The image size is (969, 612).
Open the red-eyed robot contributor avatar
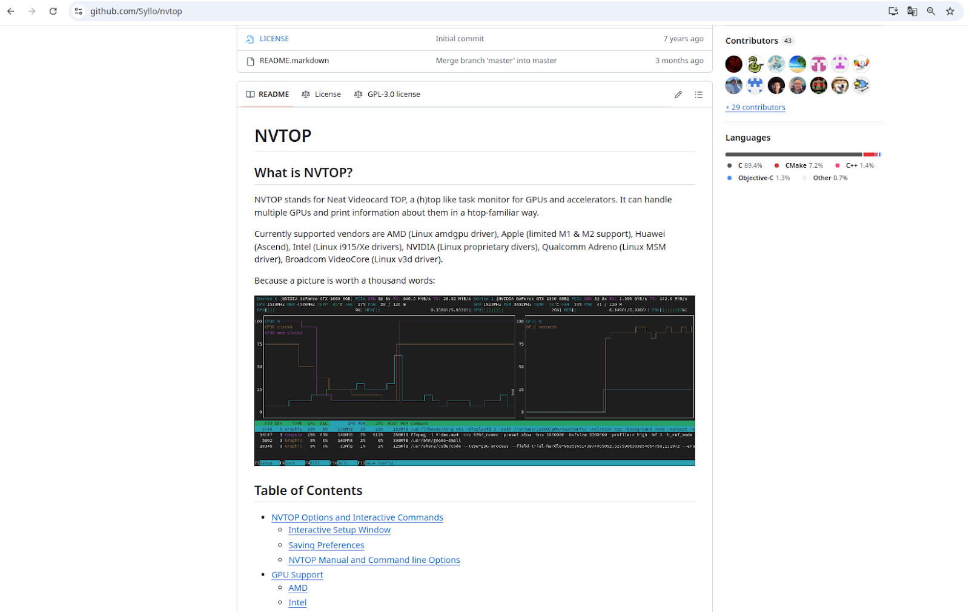[819, 85]
